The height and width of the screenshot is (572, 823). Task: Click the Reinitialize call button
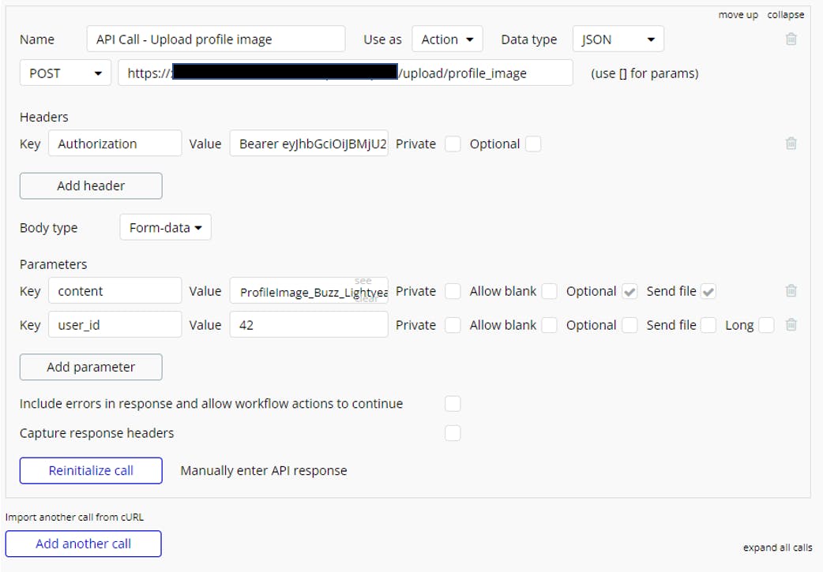91,471
